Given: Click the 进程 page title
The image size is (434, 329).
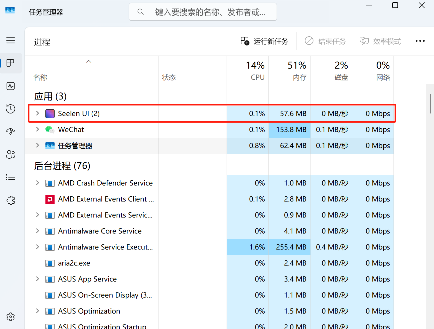Looking at the screenshot, I should click(x=42, y=42).
